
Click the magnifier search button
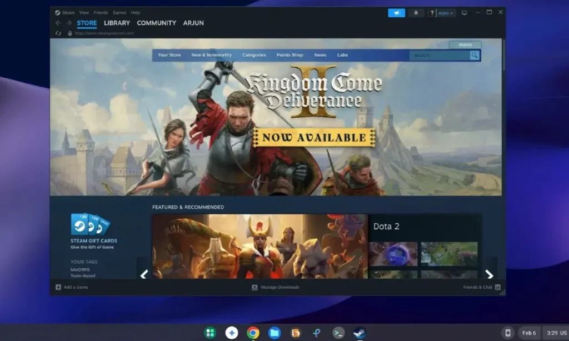[475, 55]
